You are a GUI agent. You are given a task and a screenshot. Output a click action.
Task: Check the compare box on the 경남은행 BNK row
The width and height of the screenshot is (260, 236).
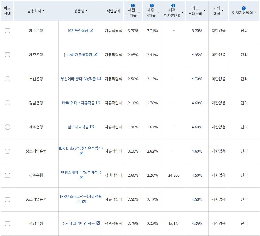tap(7, 103)
